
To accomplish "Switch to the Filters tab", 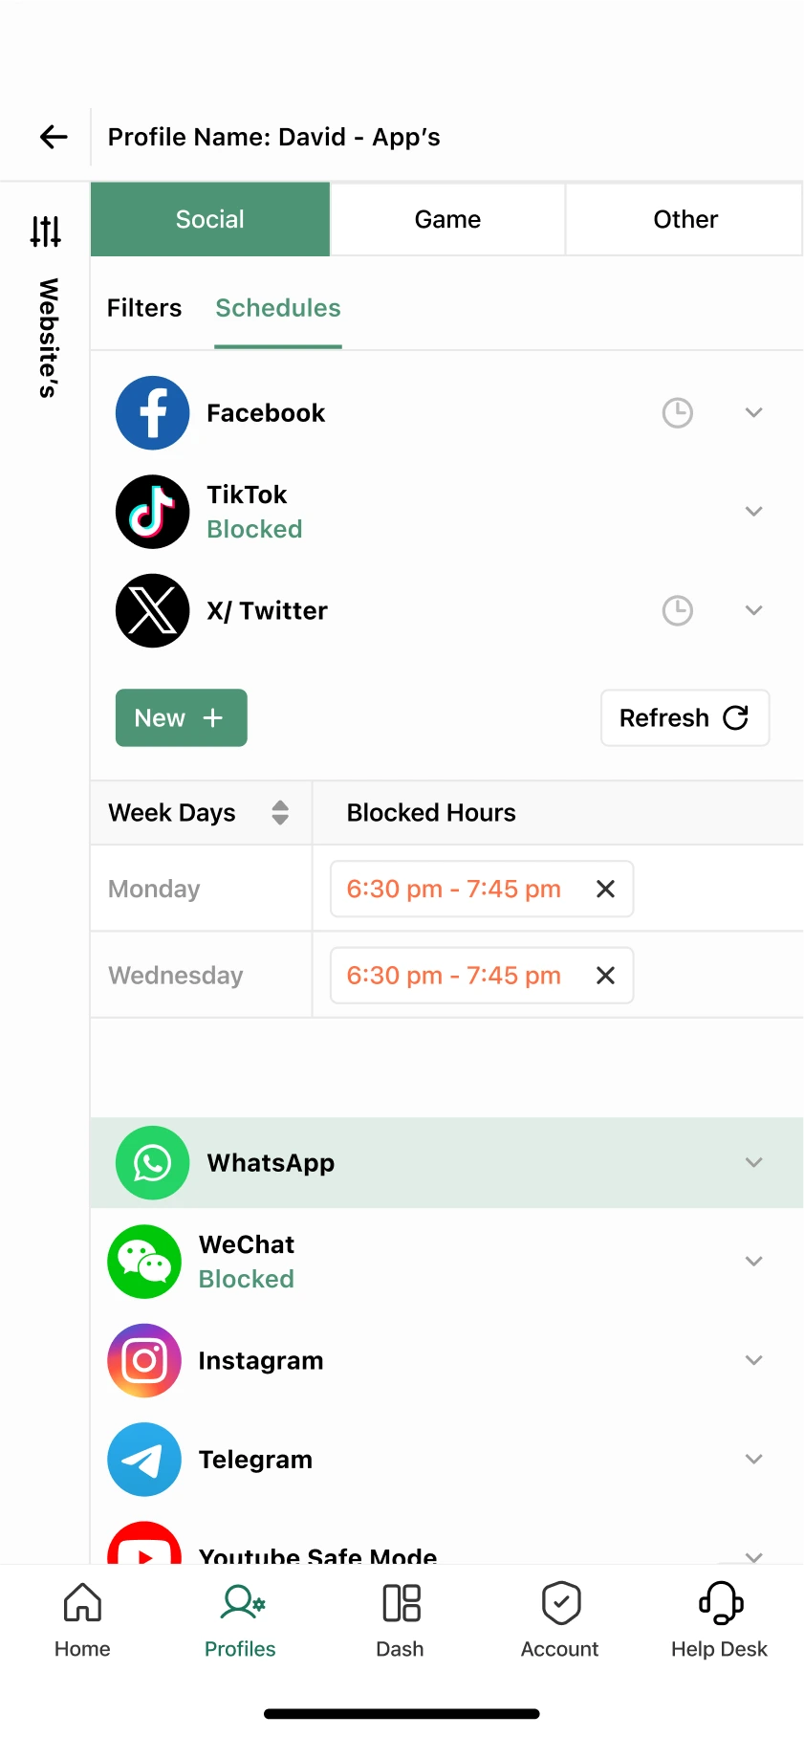I will pos(144,308).
